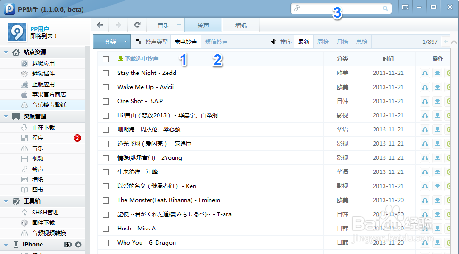
Task: Go back with the left arrow button
Action: click(100, 25)
